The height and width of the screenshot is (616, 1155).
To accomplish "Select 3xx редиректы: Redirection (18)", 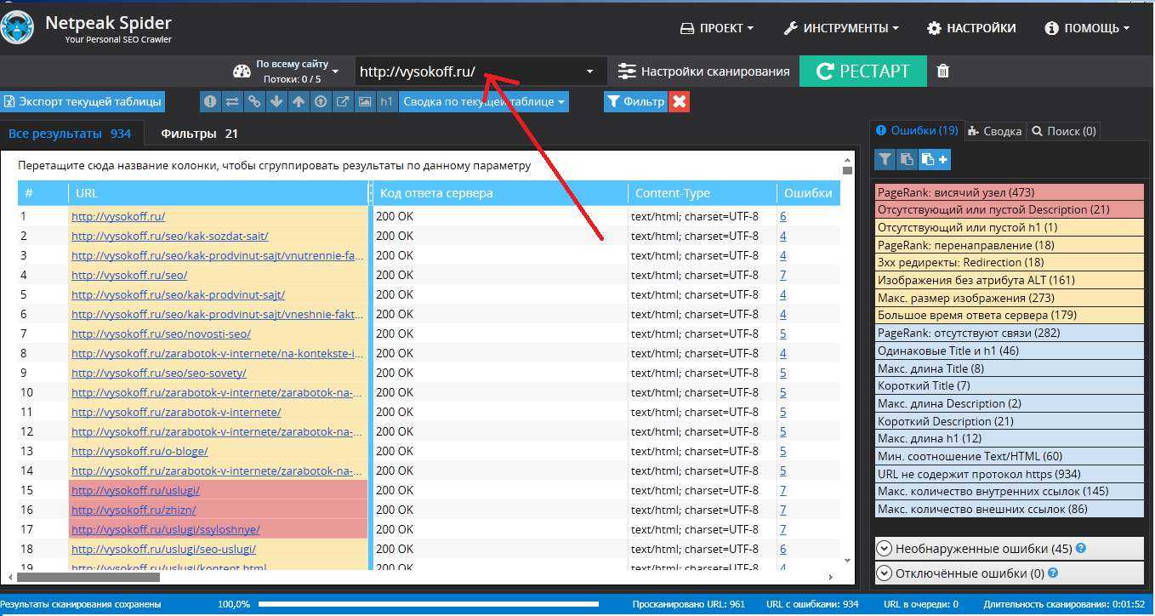I will pos(1010,262).
